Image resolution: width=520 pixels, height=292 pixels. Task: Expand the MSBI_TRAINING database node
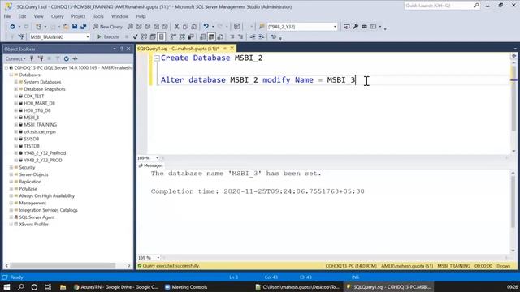coord(15,124)
